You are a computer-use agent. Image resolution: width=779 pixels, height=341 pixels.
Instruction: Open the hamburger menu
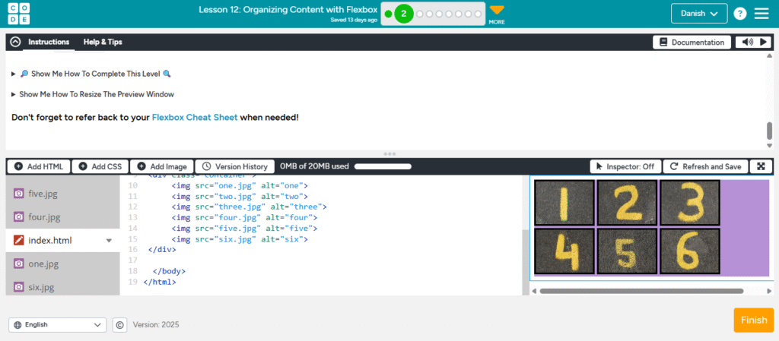pyautogui.click(x=762, y=14)
